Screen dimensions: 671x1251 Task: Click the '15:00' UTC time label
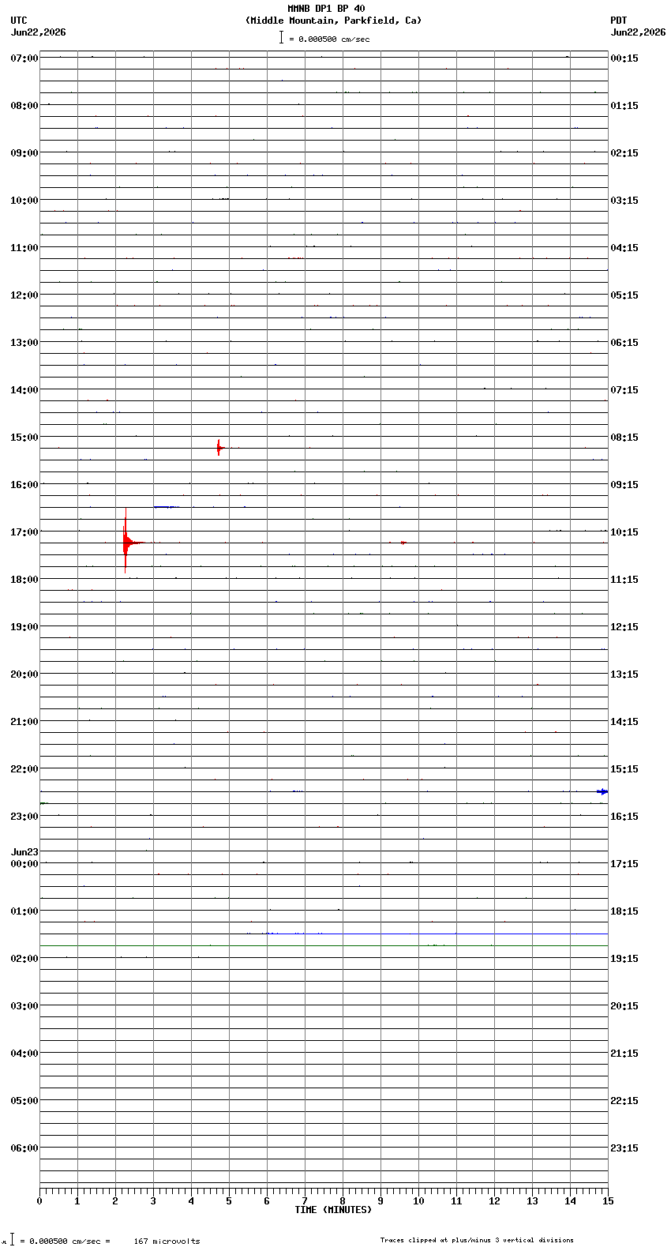coord(24,438)
